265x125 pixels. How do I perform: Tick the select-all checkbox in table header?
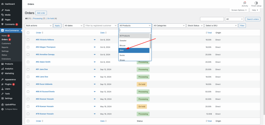tap(28, 33)
